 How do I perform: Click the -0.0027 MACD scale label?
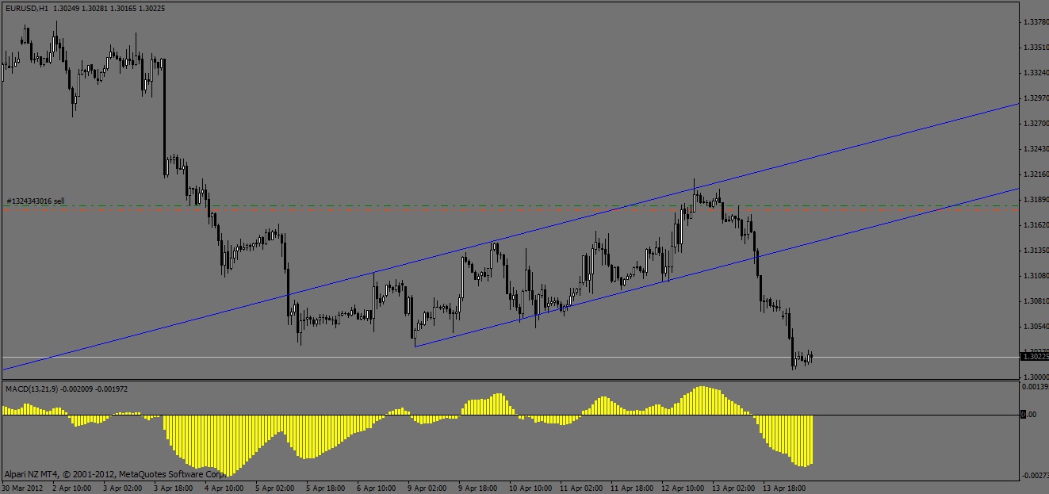1035,475
